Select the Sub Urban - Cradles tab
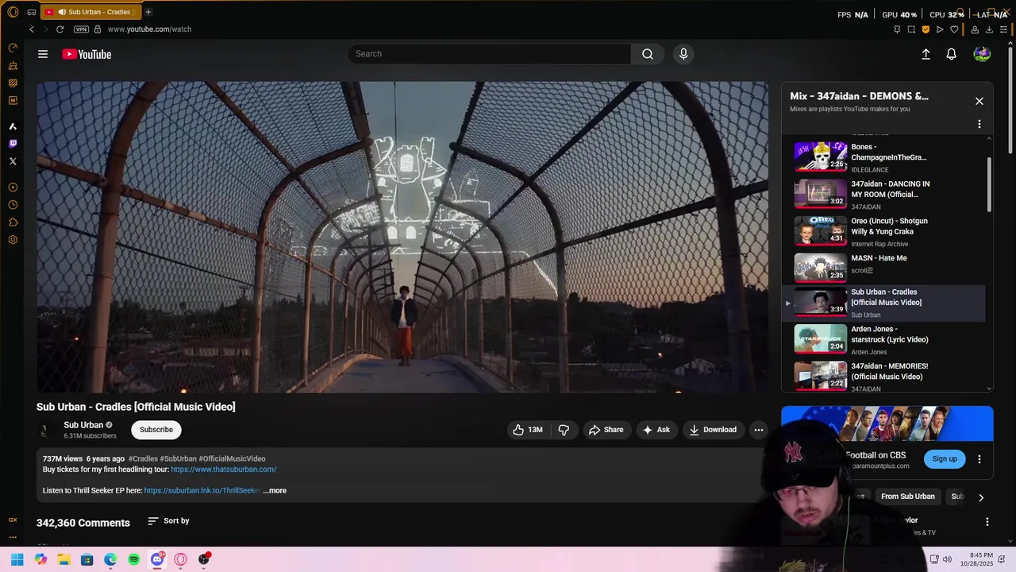This screenshot has height=572, width=1016. [90, 12]
